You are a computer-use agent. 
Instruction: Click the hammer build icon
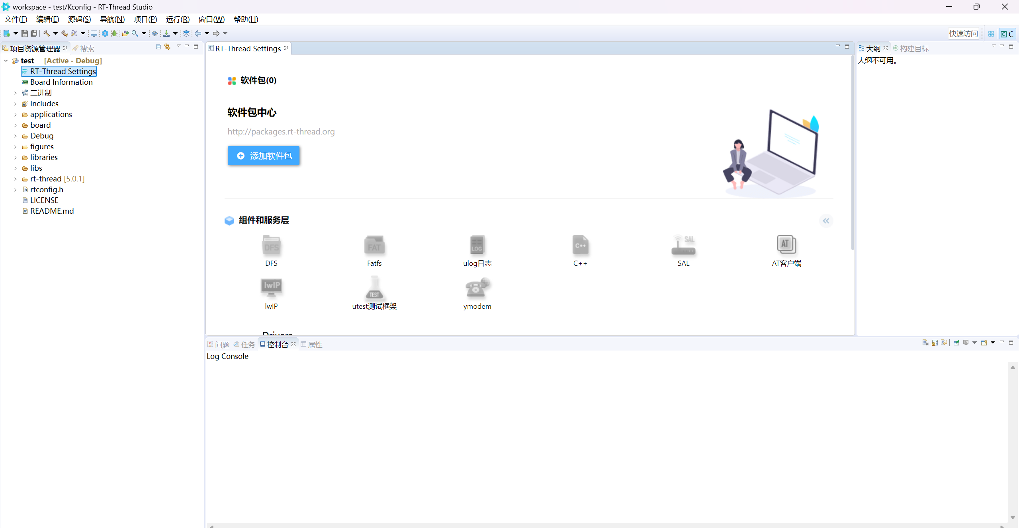tap(47, 33)
